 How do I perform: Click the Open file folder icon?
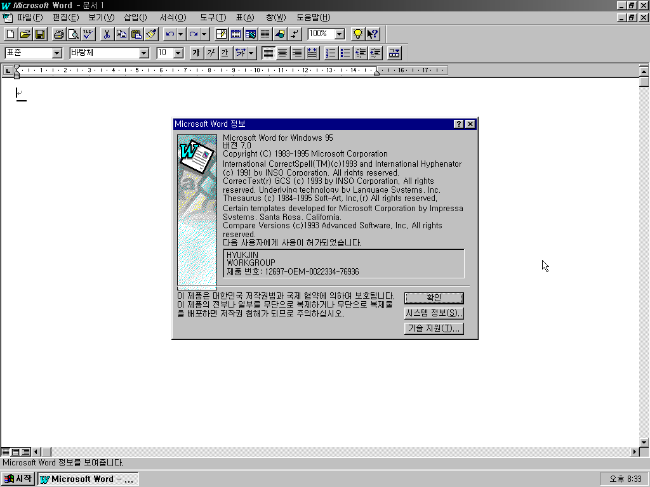25,34
